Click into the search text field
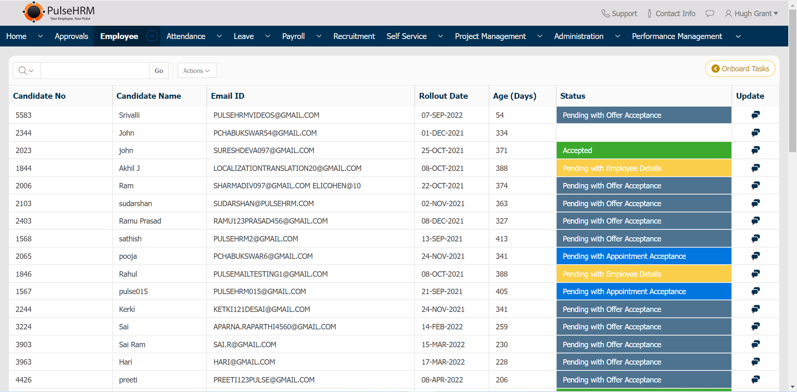Screen dimensions: 797x392 click(95, 71)
